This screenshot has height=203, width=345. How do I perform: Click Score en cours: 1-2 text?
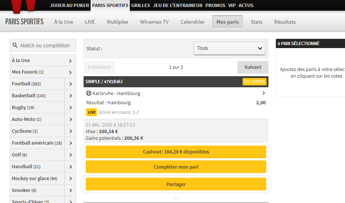tap(119, 112)
